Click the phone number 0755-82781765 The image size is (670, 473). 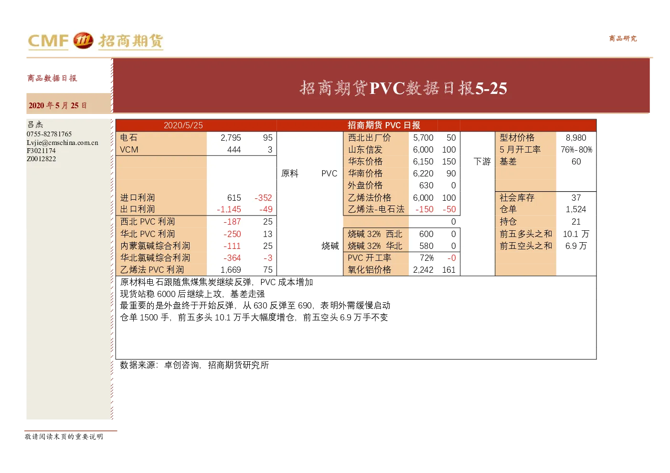pyautogui.click(x=49, y=134)
